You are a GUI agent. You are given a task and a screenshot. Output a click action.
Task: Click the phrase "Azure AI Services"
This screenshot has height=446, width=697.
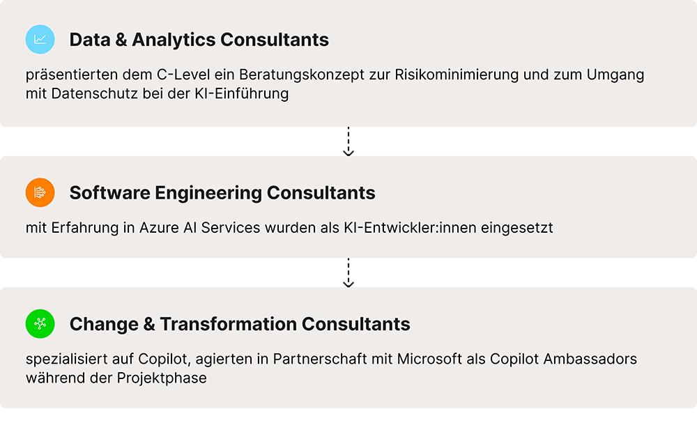point(199,228)
